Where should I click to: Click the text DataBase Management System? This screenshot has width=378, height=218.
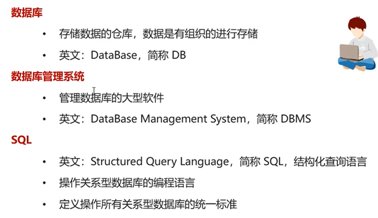click(167, 119)
